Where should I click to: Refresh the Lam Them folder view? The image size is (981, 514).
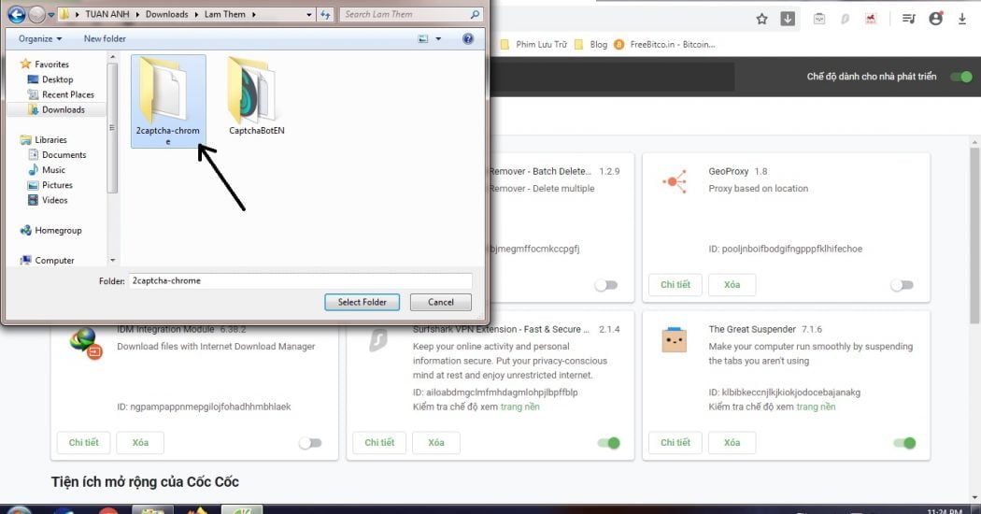[x=325, y=14]
